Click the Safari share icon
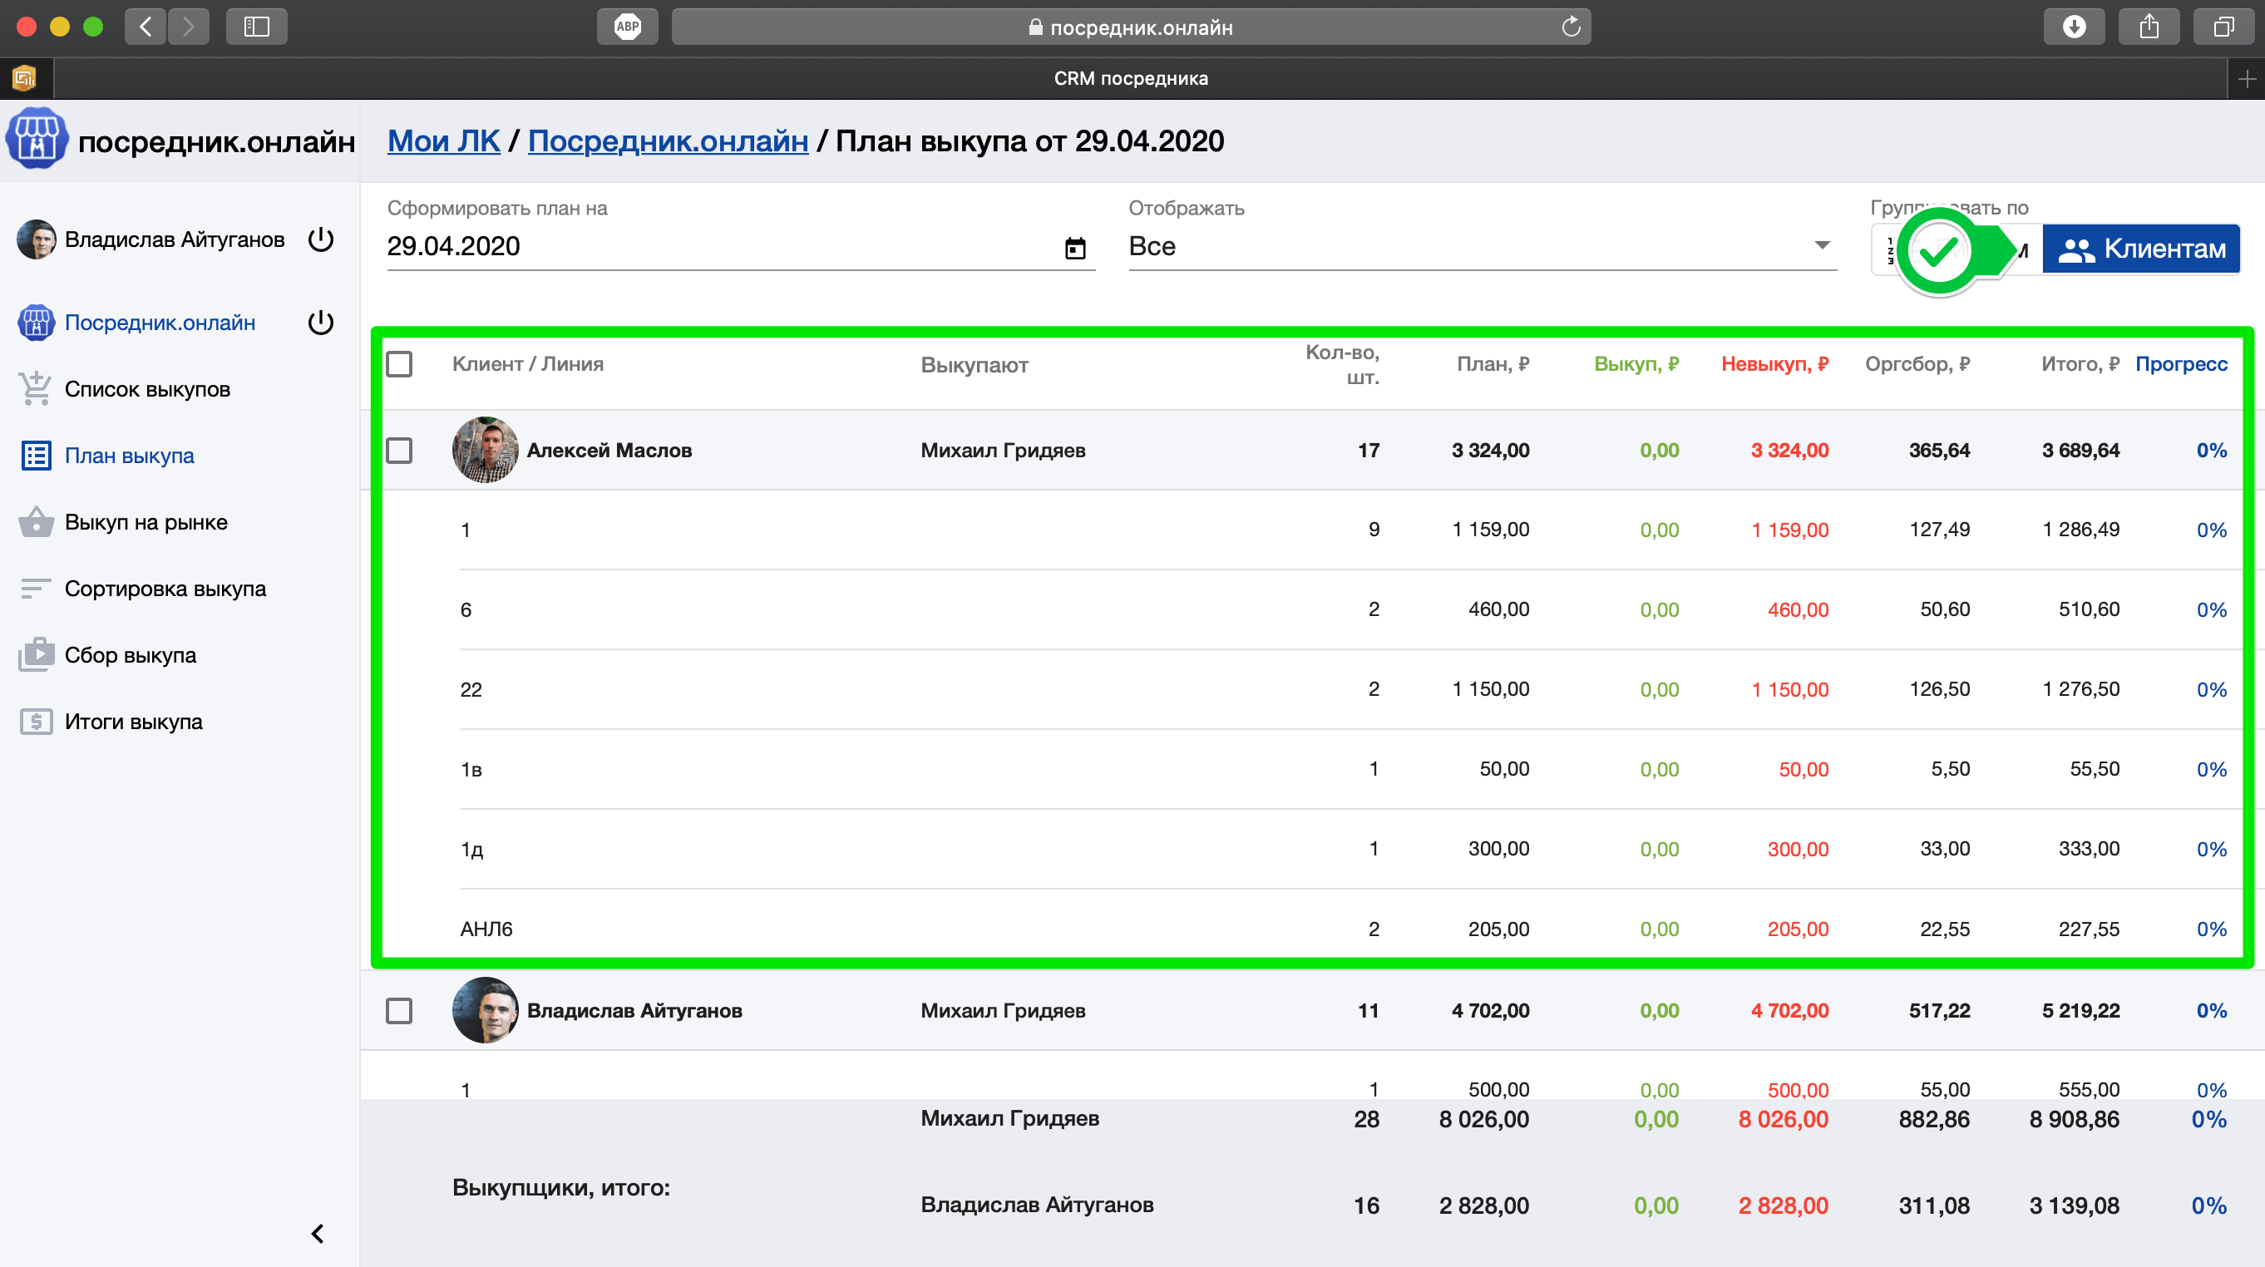 click(x=2148, y=27)
